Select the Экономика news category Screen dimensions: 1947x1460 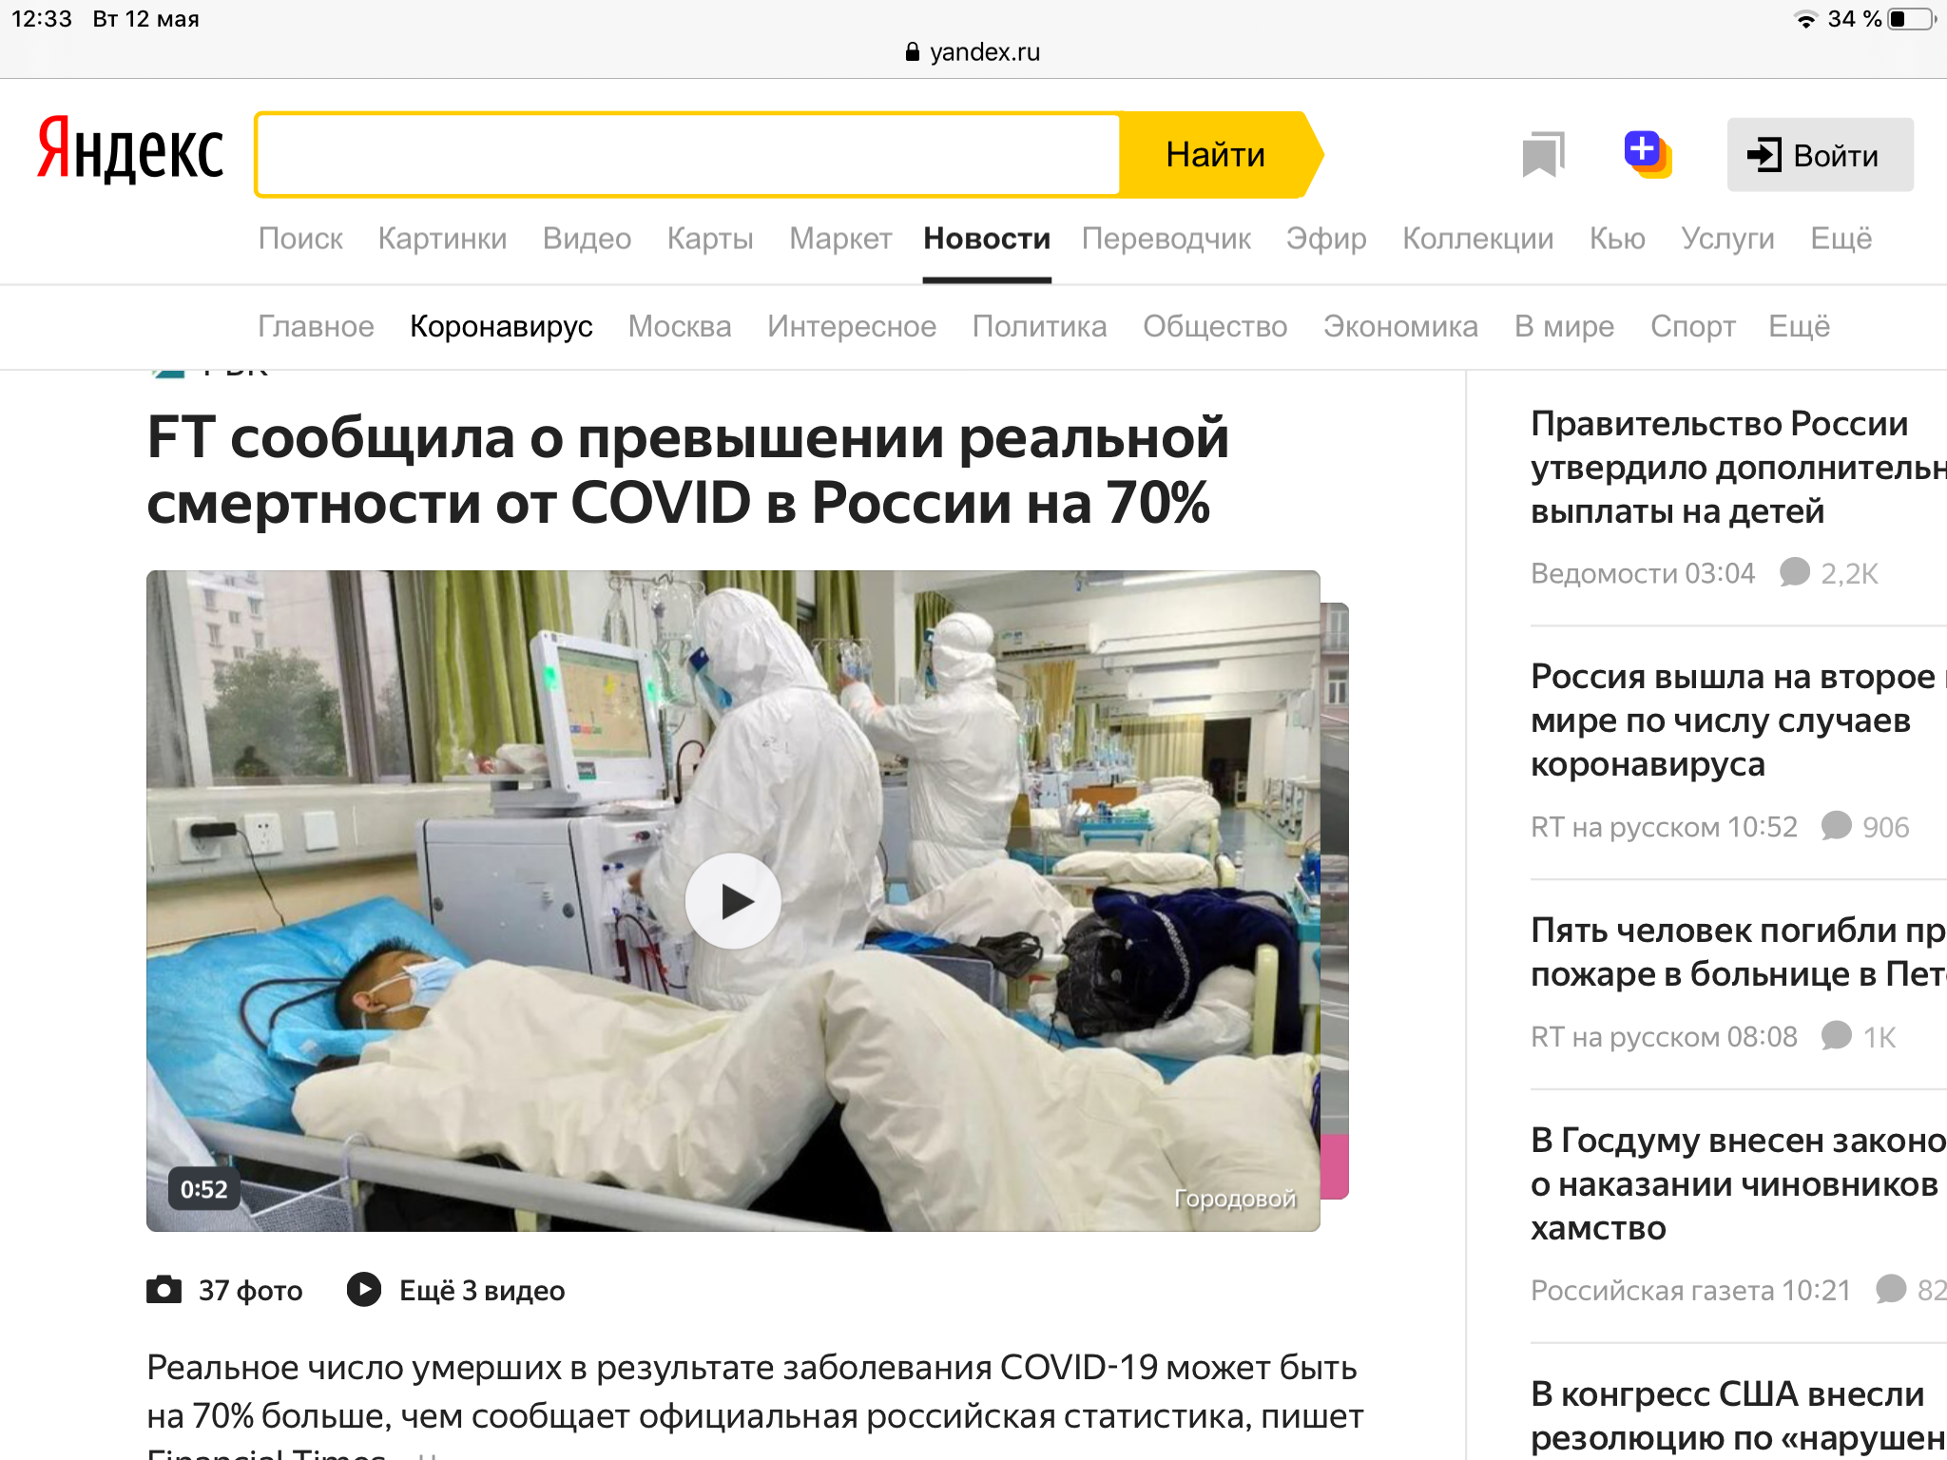click(1400, 326)
